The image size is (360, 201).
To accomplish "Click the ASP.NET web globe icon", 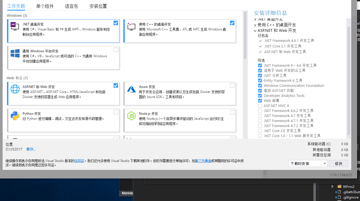I will point(15,89).
